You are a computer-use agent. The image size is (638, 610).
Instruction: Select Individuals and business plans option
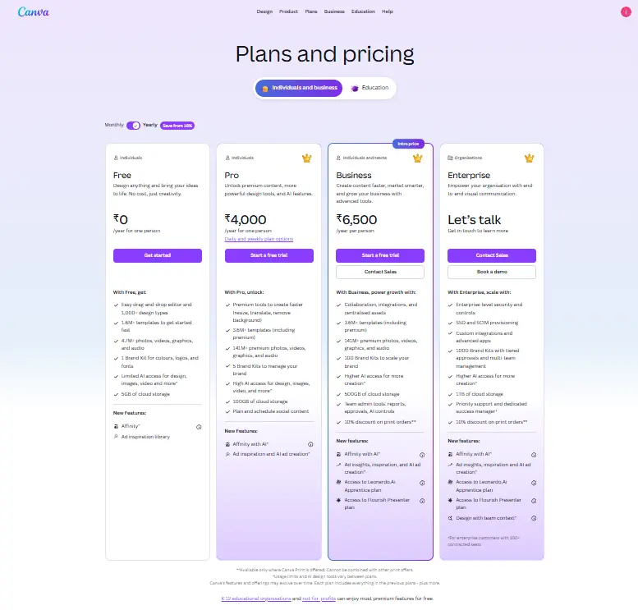[299, 88]
